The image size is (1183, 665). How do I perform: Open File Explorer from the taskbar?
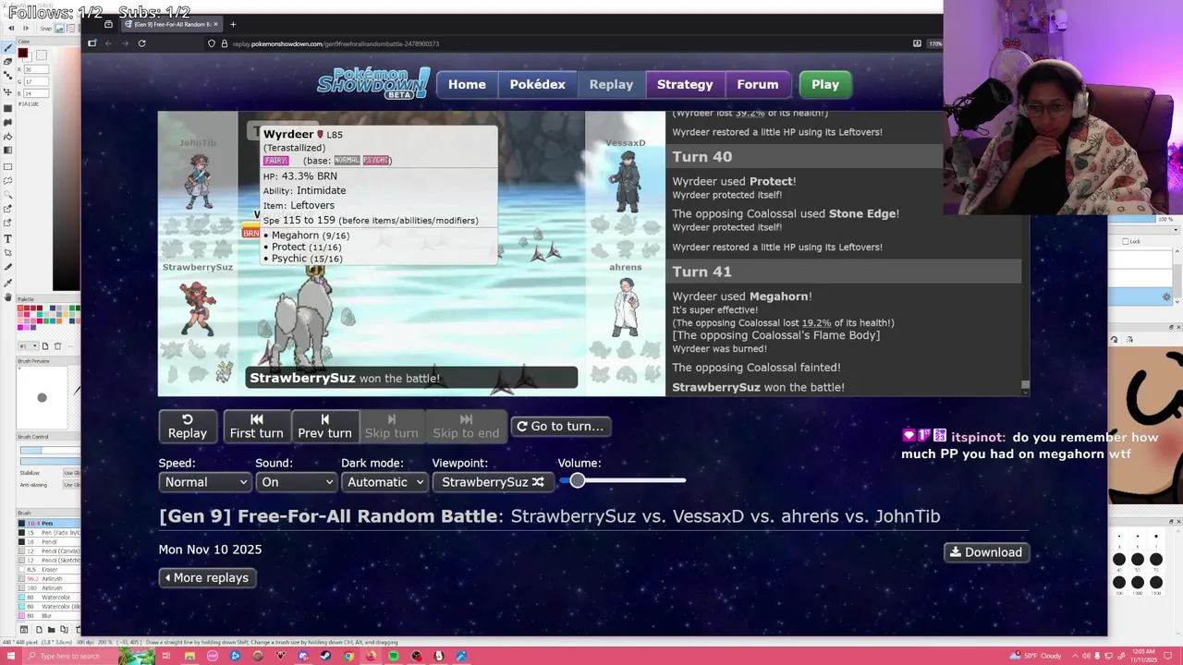(x=189, y=656)
